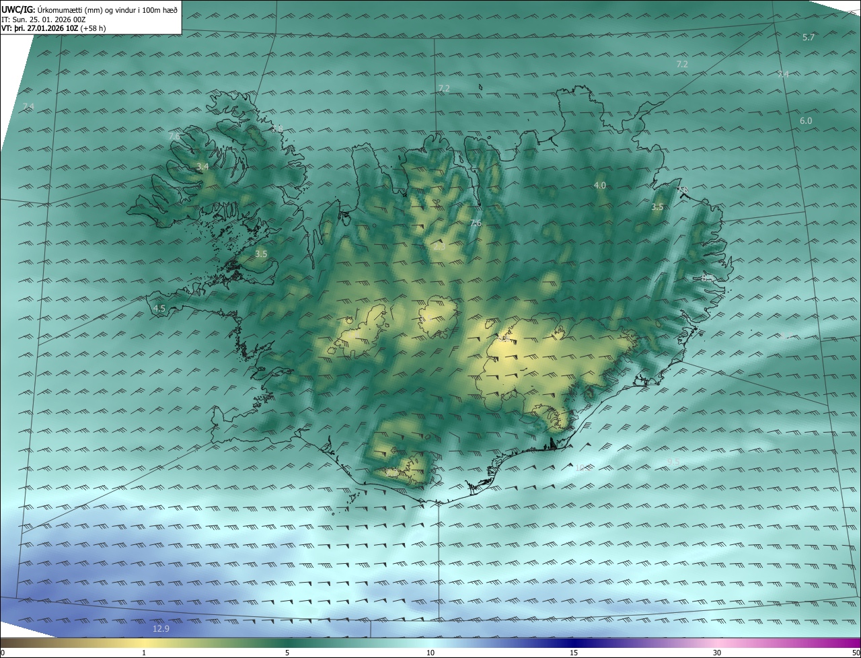Pick the yellow color band above tick 1

tap(144, 643)
